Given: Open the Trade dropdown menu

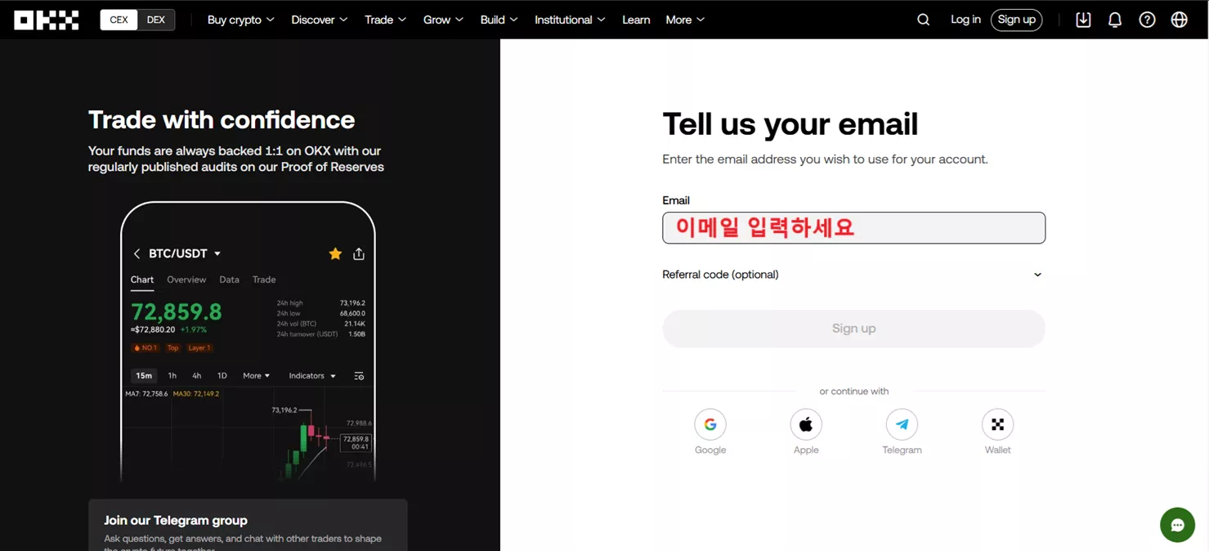Looking at the screenshot, I should [x=384, y=19].
